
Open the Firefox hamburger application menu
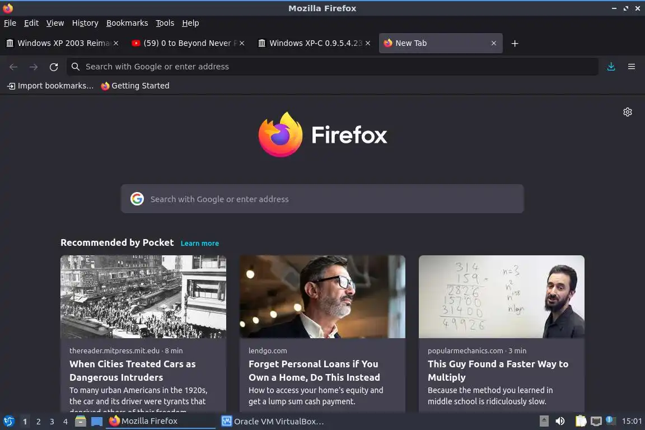[x=632, y=67]
